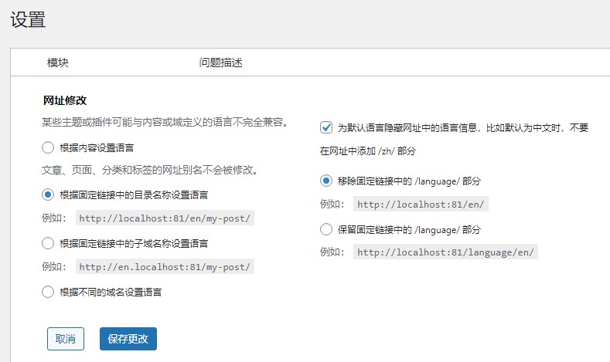Screen dimensions: 610x362
Task: Click the 网址修改 section heading
Action: (x=65, y=100)
